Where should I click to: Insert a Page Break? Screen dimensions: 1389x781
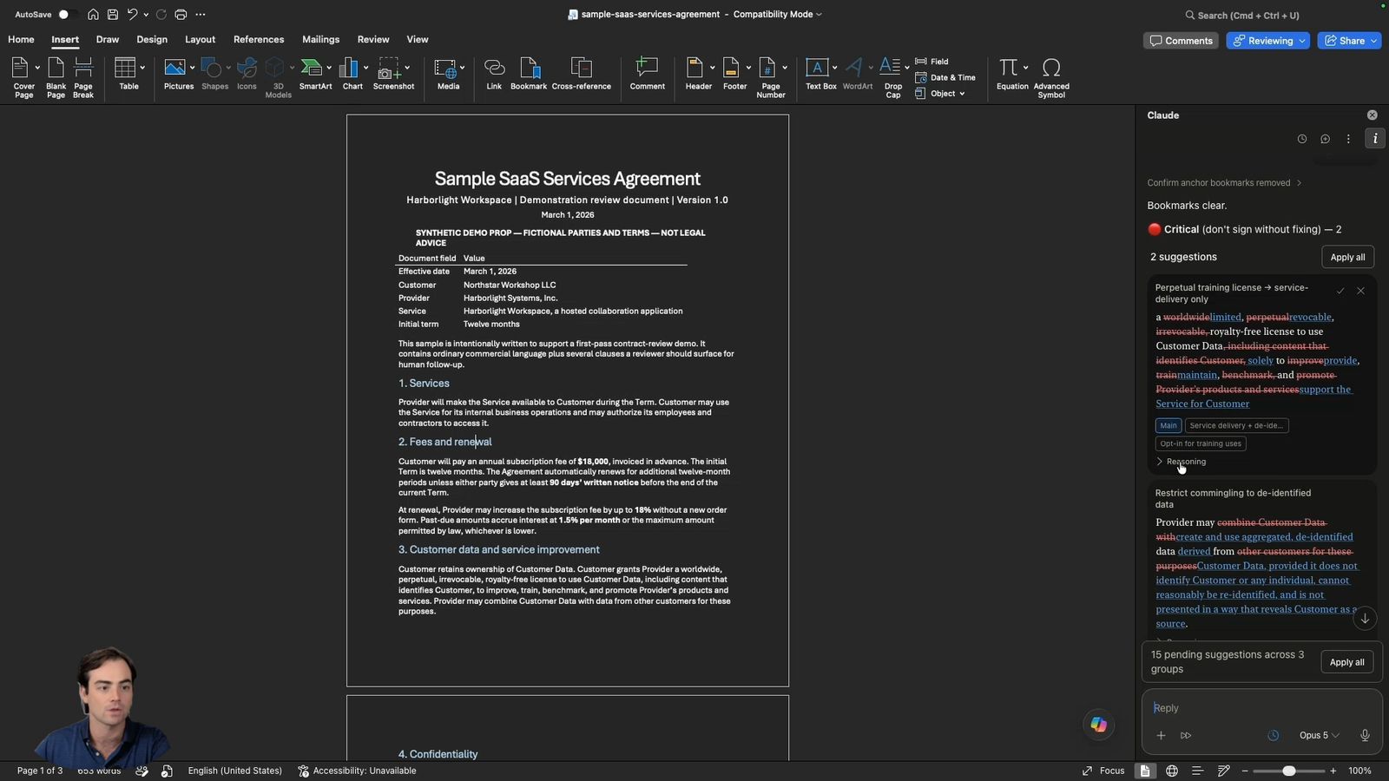click(x=83, y=77)
